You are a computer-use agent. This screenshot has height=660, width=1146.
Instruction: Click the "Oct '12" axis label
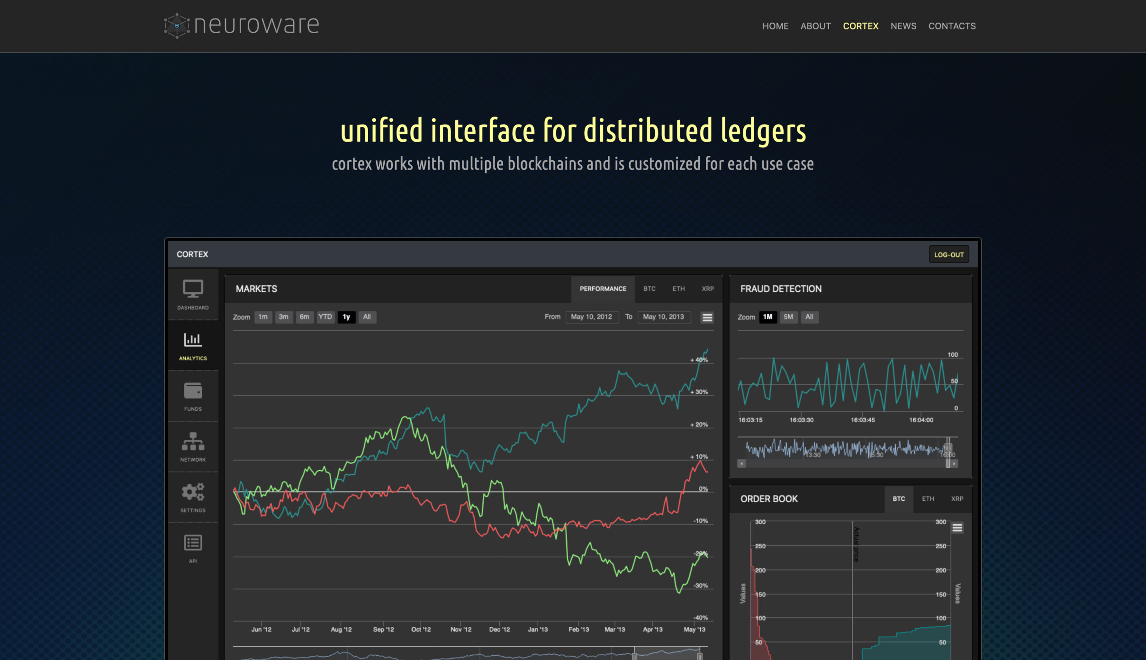[421, 629]
